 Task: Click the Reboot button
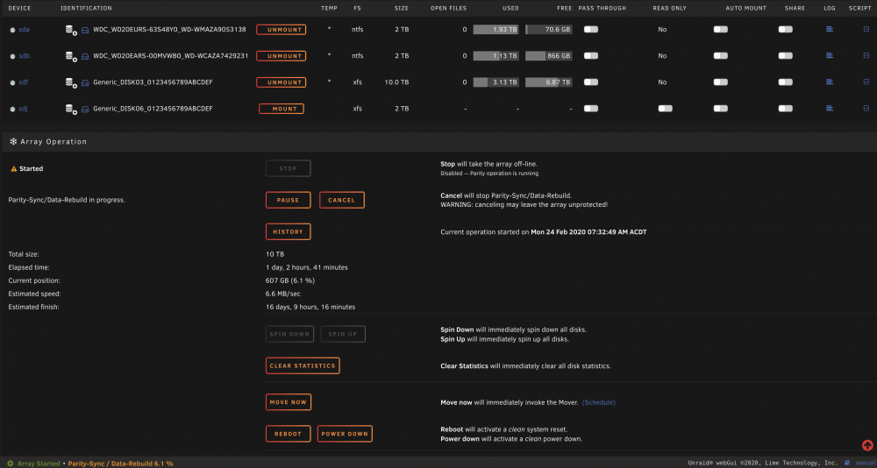pos(288,433)
